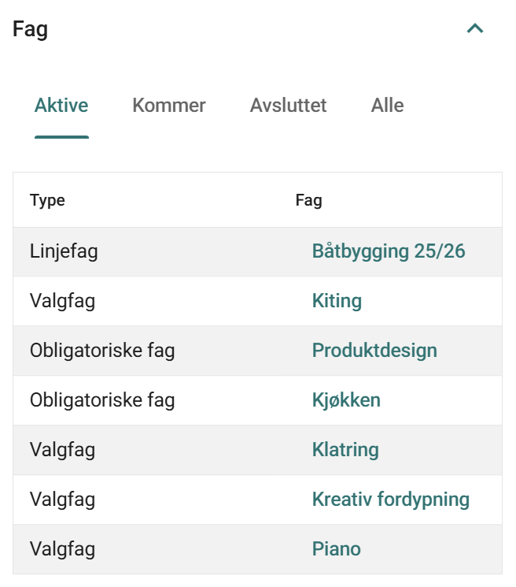Click Valgfag cell in Kiting row
This screenshot has height=587, width=516.
pyautogui.click(x=62, y=301)
